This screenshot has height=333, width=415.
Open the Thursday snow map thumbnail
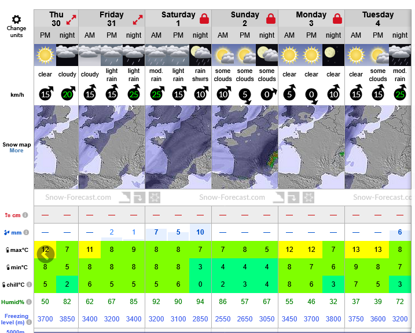pyautogui.click(x=56, y=147)
